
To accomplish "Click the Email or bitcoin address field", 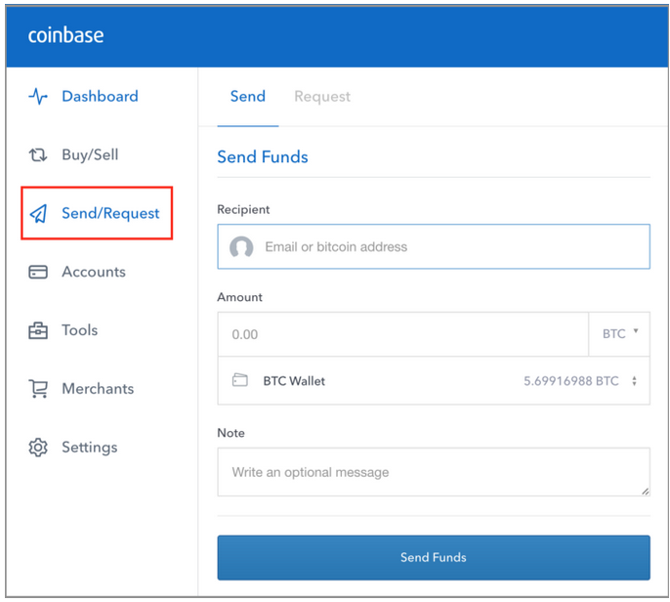I will (x=449, y=247).
